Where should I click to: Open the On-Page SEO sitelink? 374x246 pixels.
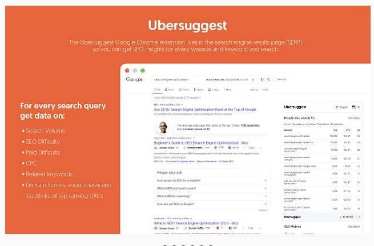[226, 162]
